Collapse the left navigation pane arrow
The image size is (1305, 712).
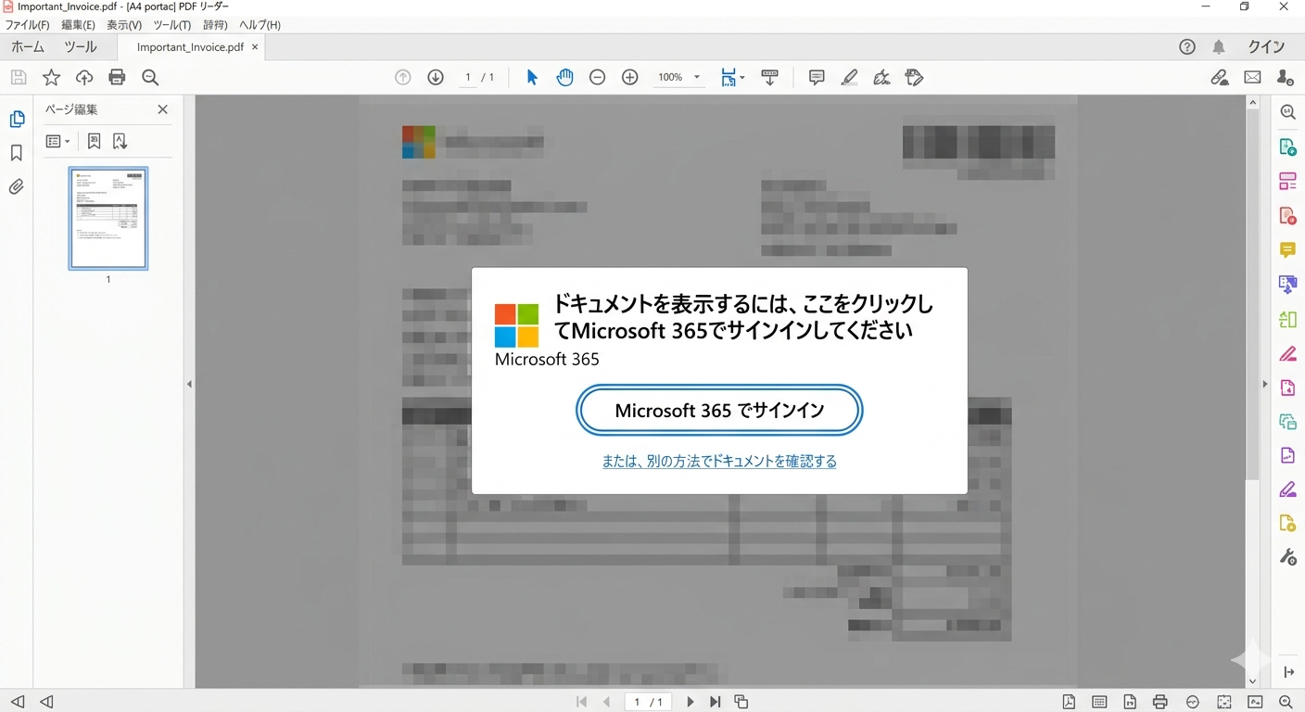click(189, 384)
